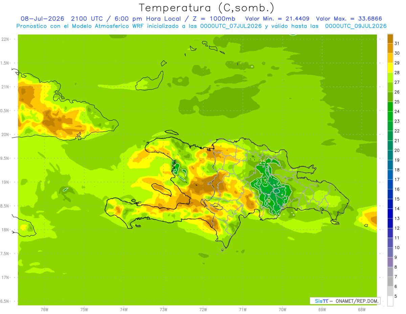
Task: Click the legend value '17'
Action: [397, 180]
